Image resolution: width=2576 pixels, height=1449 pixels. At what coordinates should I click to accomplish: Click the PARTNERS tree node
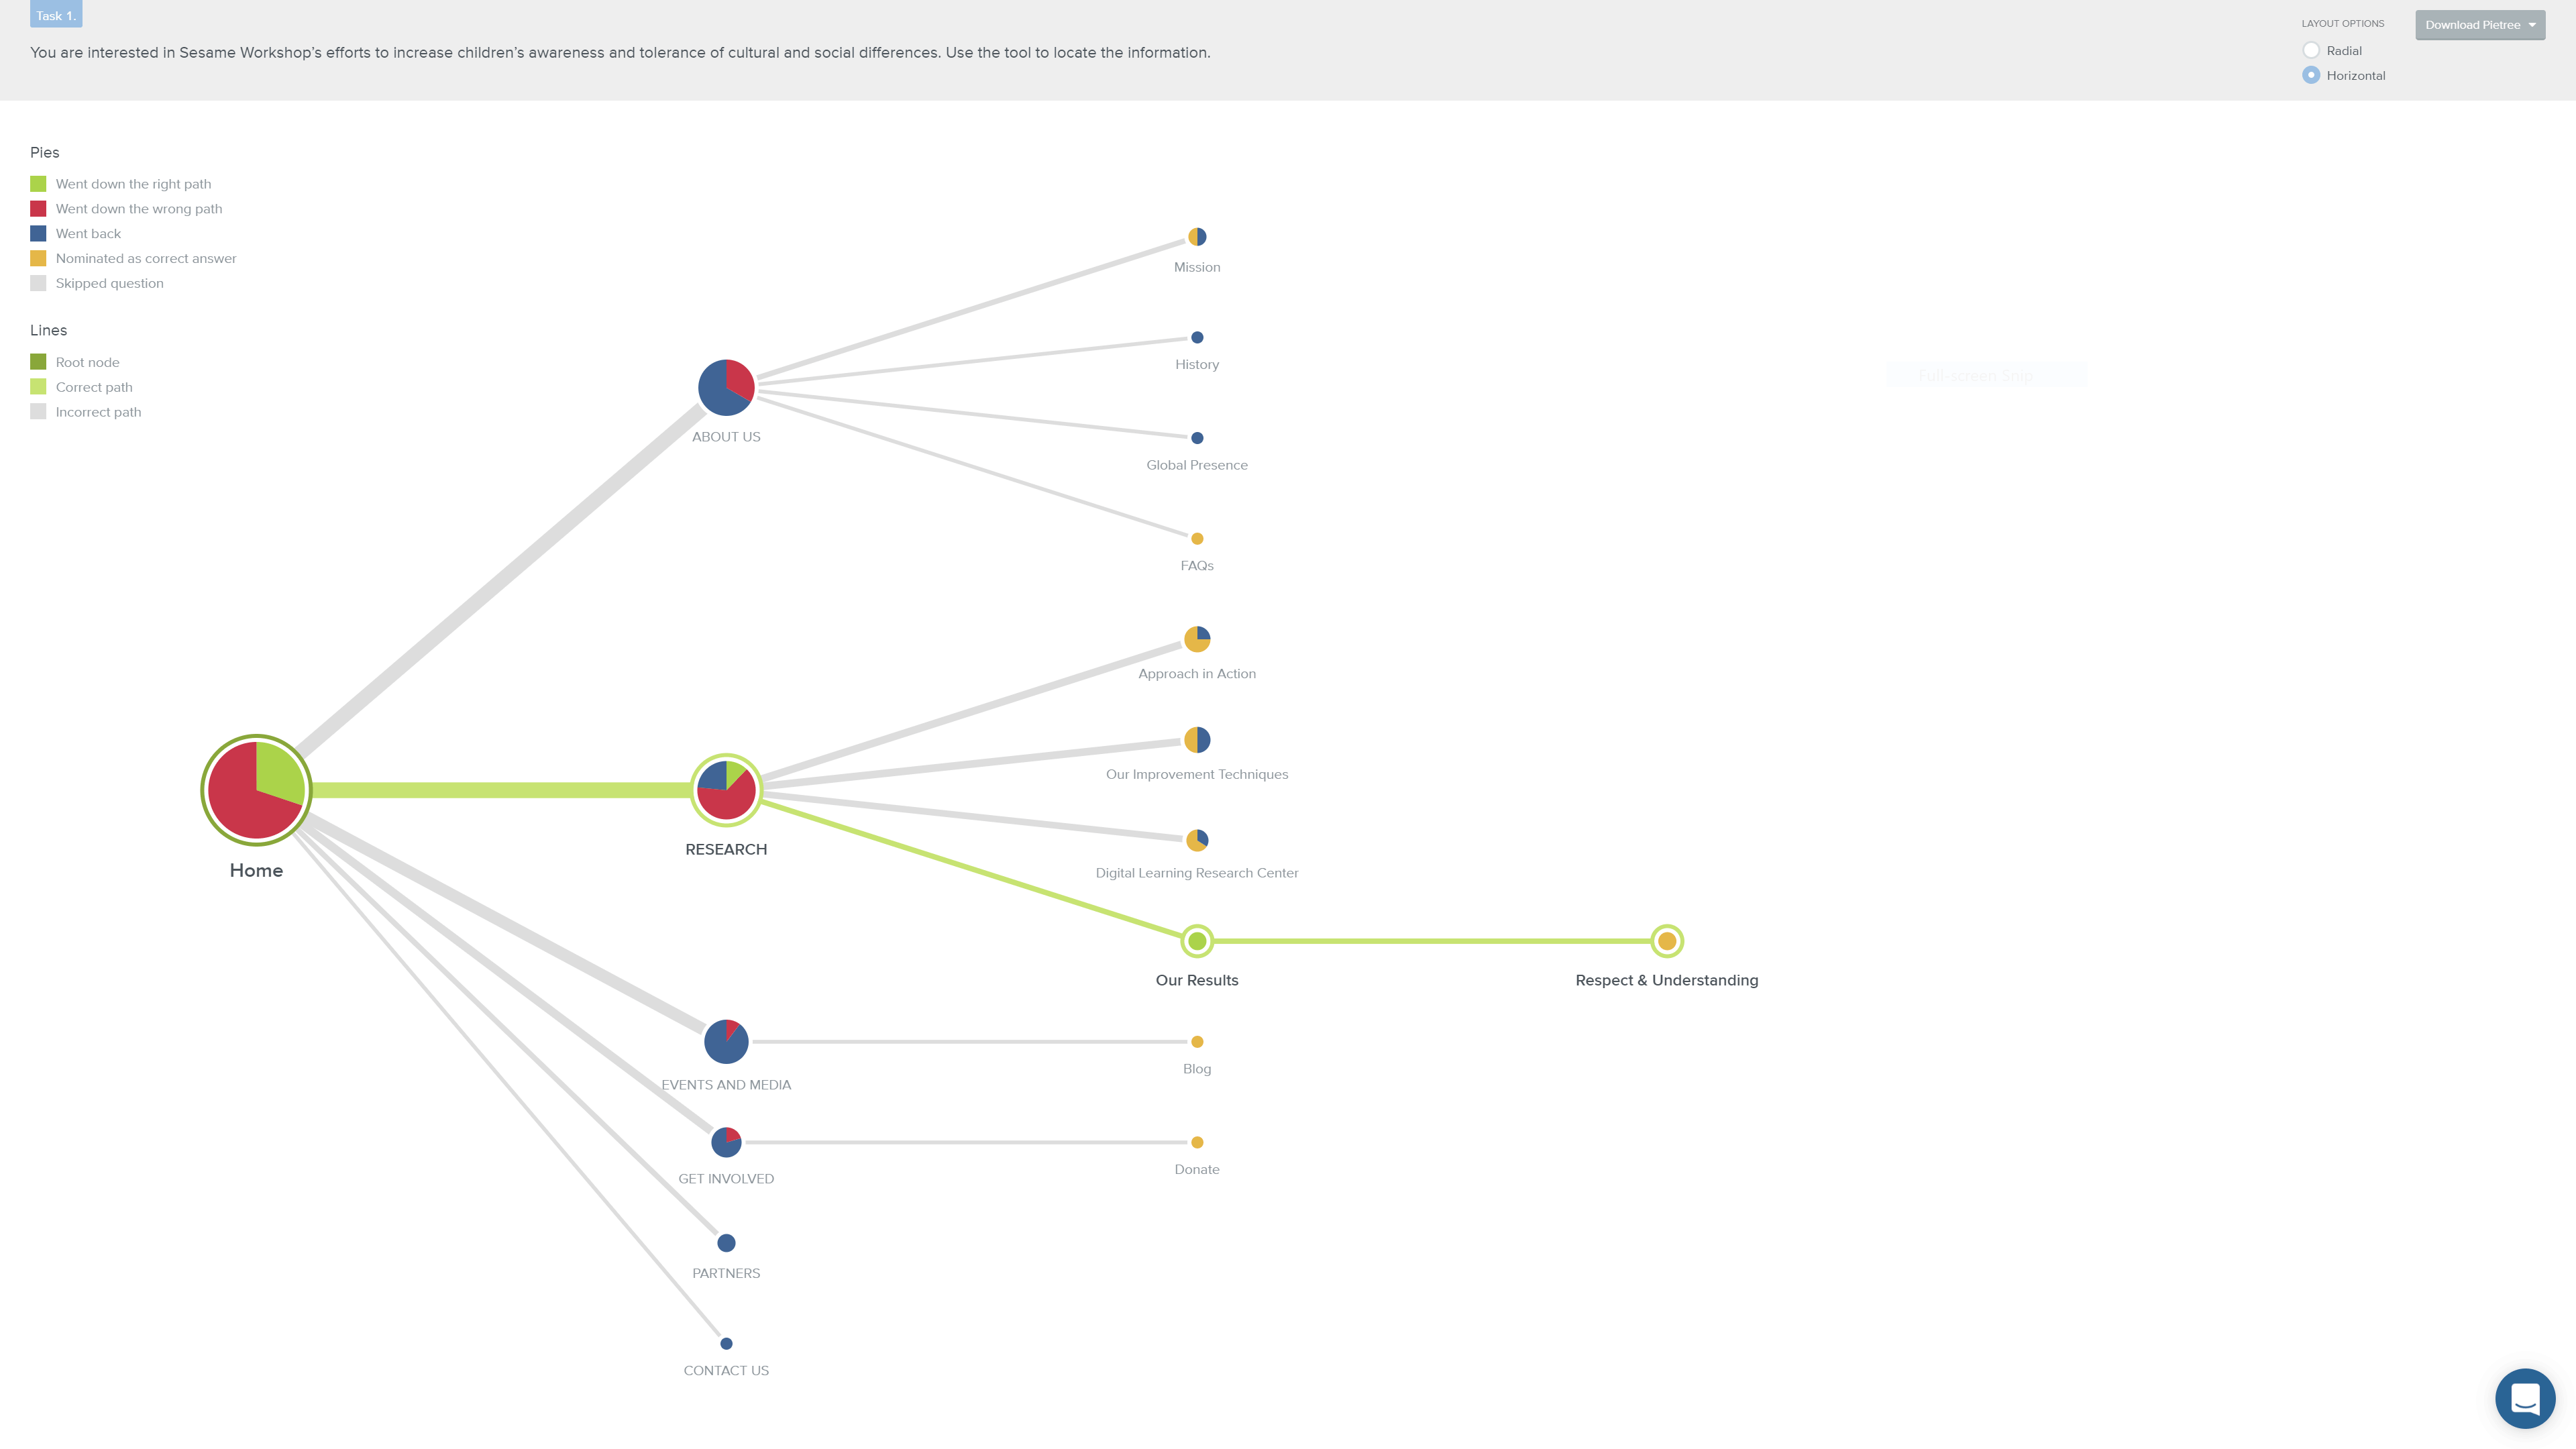click(726, 1243)
